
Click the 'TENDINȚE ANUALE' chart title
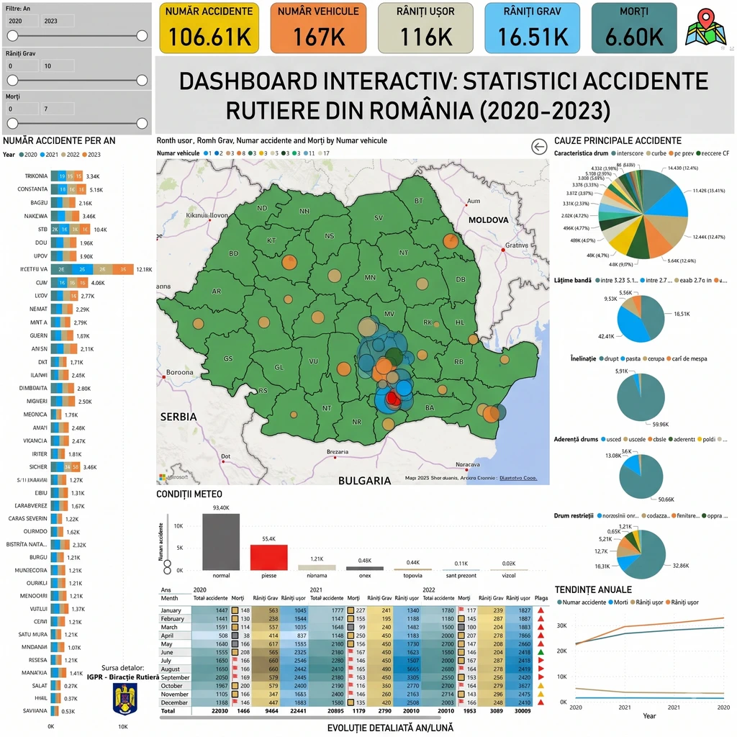click(x=593, y=589)
